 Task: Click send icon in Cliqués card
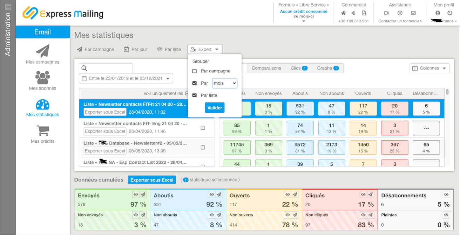pyautogui.click(x=371, y=195)
